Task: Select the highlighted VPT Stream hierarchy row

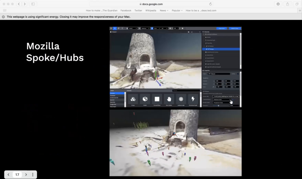Action: tap(221, 49)
